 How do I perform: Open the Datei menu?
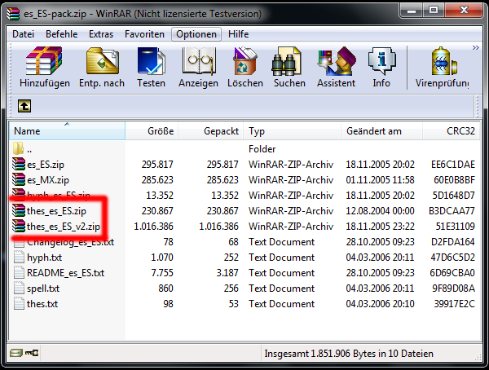point(23,34)
